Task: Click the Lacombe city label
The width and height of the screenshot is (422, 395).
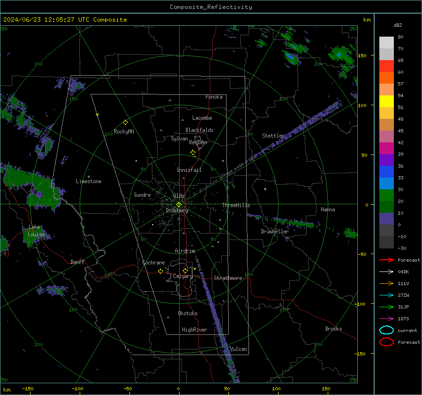Action: [202, 118]
